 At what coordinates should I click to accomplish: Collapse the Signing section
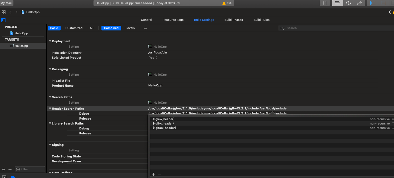(x=50, y=145)
